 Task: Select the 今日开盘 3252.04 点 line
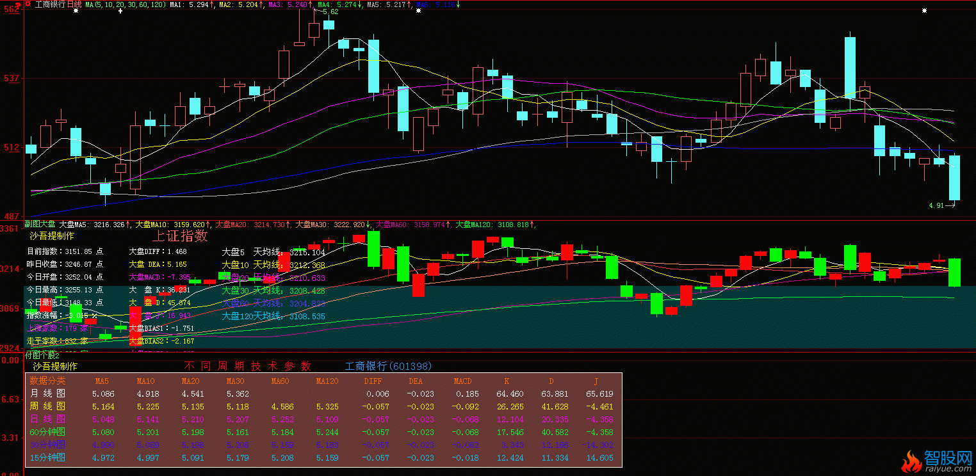click(65, 277)
